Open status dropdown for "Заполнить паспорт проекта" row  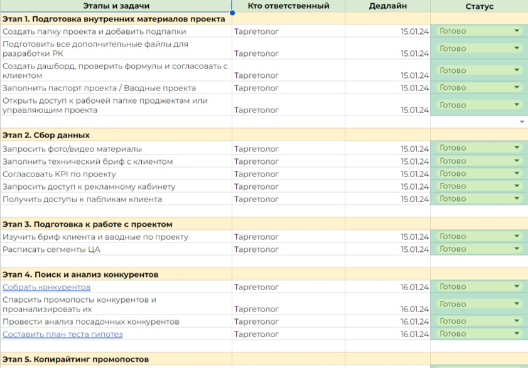point(517,87)
